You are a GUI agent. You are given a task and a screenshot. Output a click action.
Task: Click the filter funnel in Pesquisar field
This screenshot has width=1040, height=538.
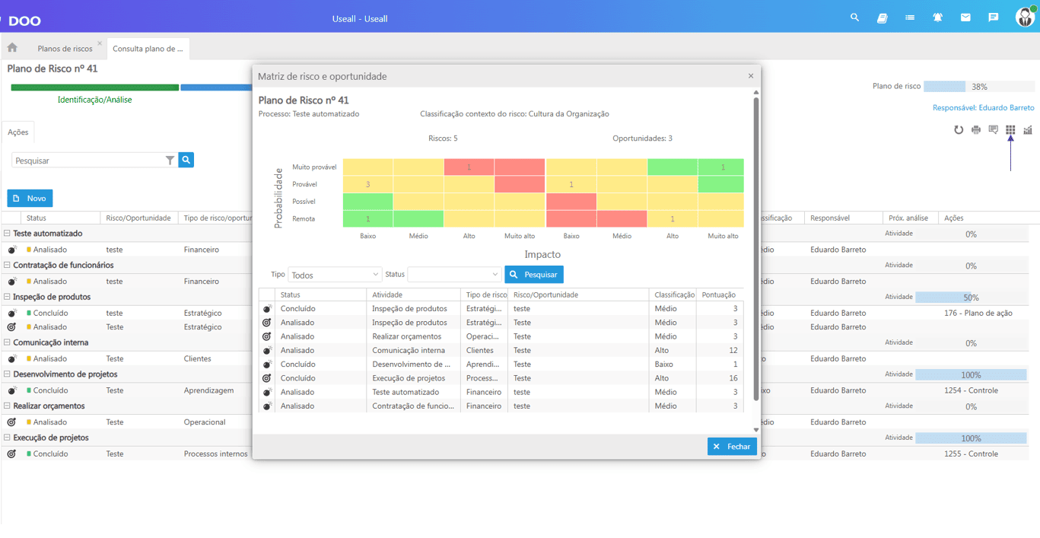pos(170,161)
